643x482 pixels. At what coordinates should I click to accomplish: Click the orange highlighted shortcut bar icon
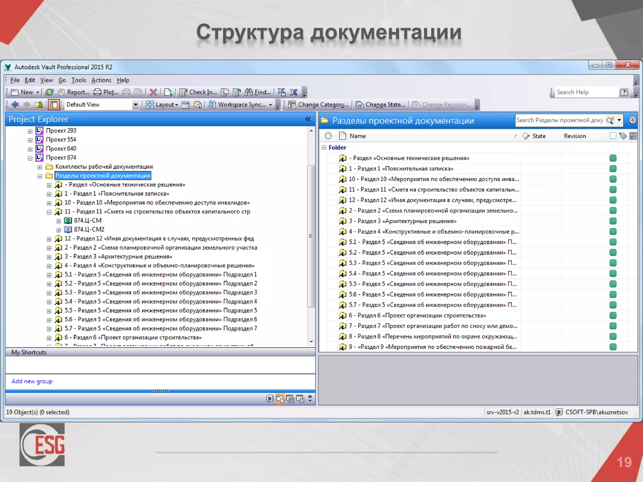click(280, 399)
